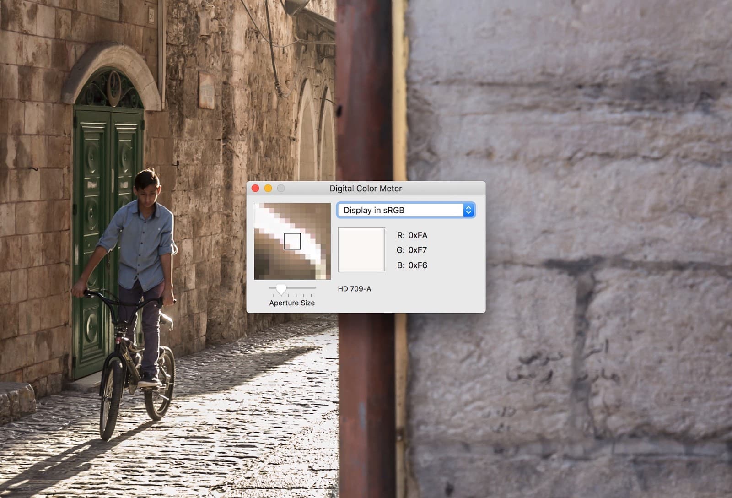Screen dimensions: 732x498
Task: Click the dark bottom-left corner of the pixel preview
Action: (x=260, y=273)
